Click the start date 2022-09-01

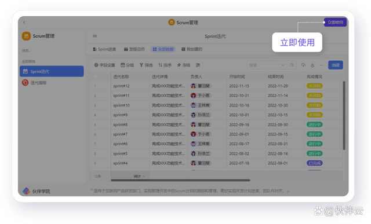(x=239, y=134)
